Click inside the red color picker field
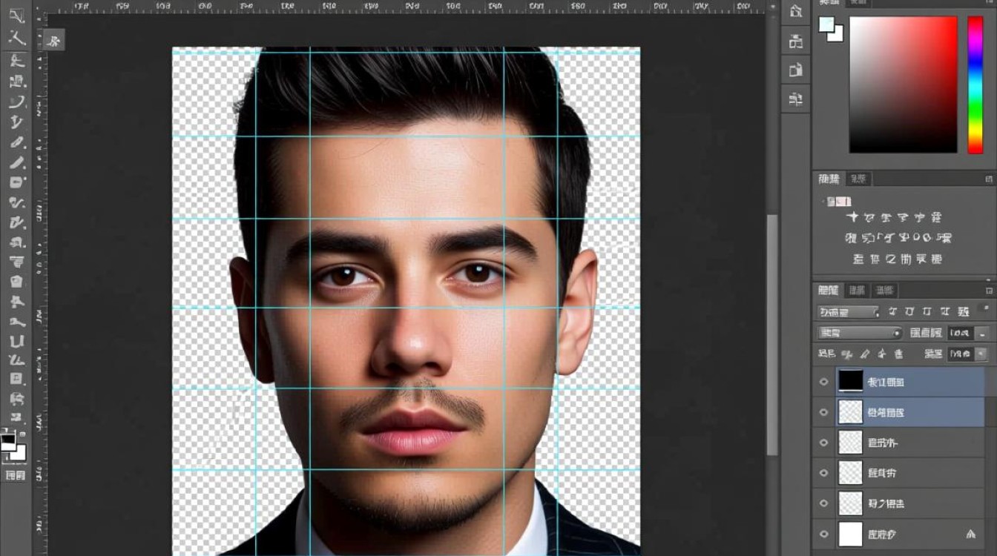The width and height of the screenshot is (997, 556). coord(903,85)
